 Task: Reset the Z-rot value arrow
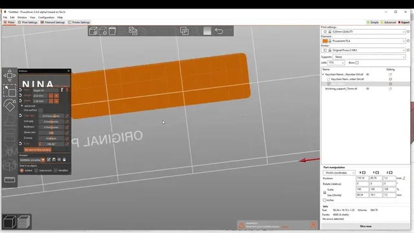(20, 144)
